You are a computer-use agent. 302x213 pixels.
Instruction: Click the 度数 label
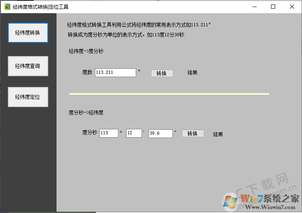(87, 72)
